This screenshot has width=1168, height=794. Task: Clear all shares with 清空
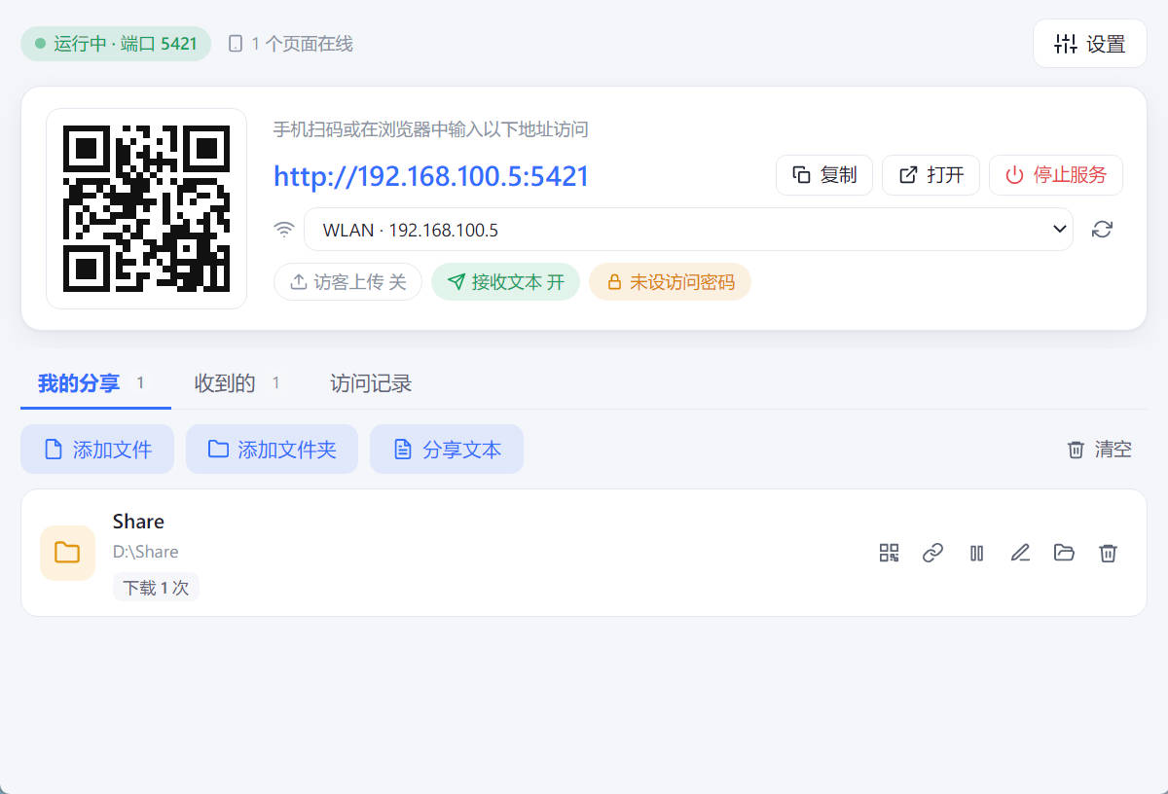(x=1100, y=450)
